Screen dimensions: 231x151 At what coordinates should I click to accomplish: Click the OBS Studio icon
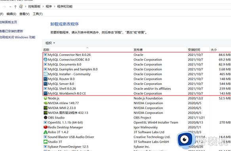tap(46, 118)
